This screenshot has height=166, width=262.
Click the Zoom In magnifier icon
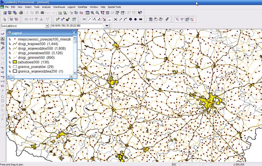pyautogui.click(x=92, y=13)
